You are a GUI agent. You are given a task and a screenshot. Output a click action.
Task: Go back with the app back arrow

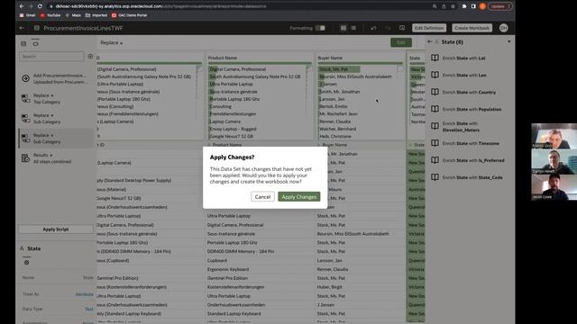tap(22, 28)
